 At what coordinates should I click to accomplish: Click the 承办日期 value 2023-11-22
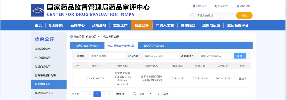tap(177, 79)
